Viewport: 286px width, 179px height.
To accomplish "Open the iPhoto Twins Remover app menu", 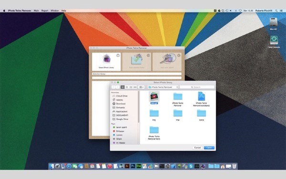I will click(x=20, y=11).
